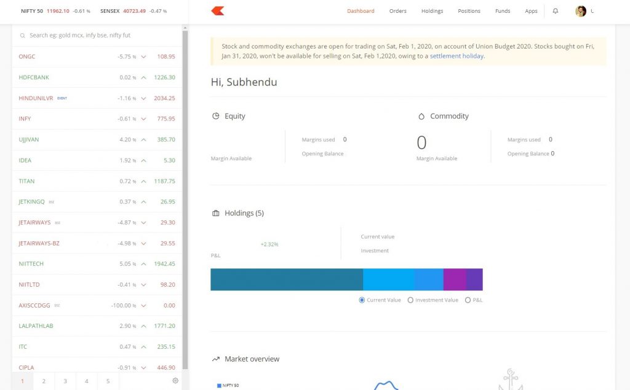Switch to marketwatch page 5
630x390 pixels.
[x=108, y=381]
